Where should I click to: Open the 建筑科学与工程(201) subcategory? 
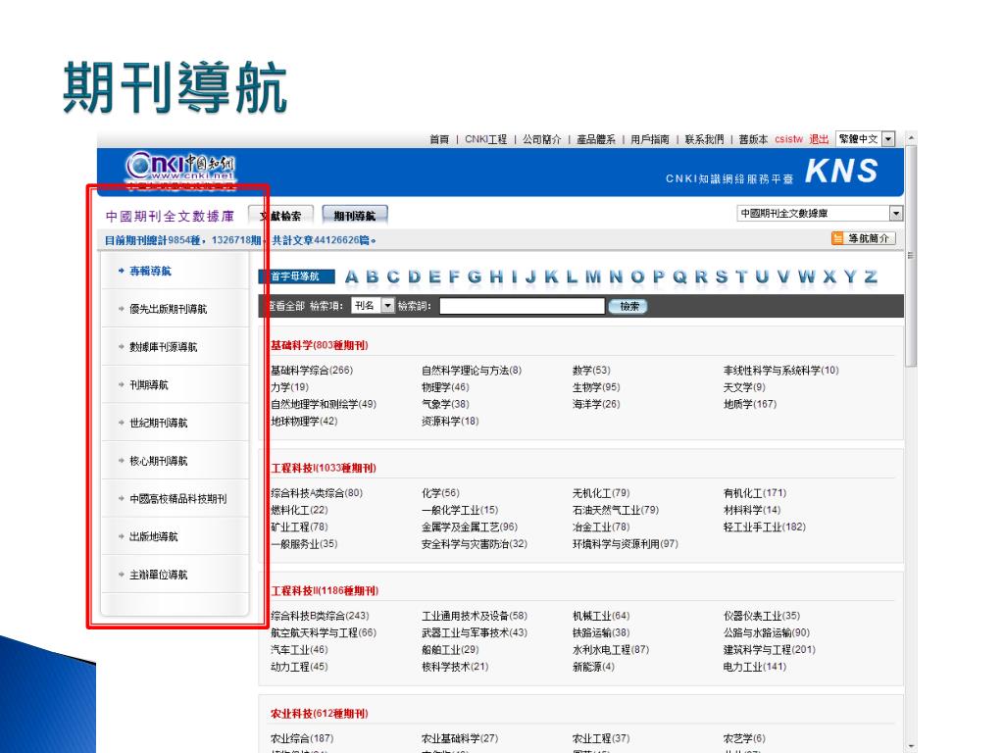(x=769, y=650)
